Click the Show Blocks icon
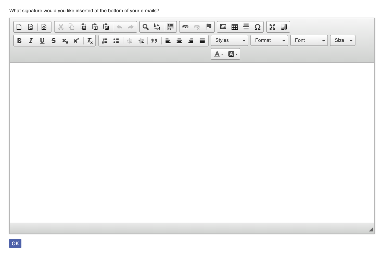The height and width of the screenshot is (256, 382). [x=284, y=27]
